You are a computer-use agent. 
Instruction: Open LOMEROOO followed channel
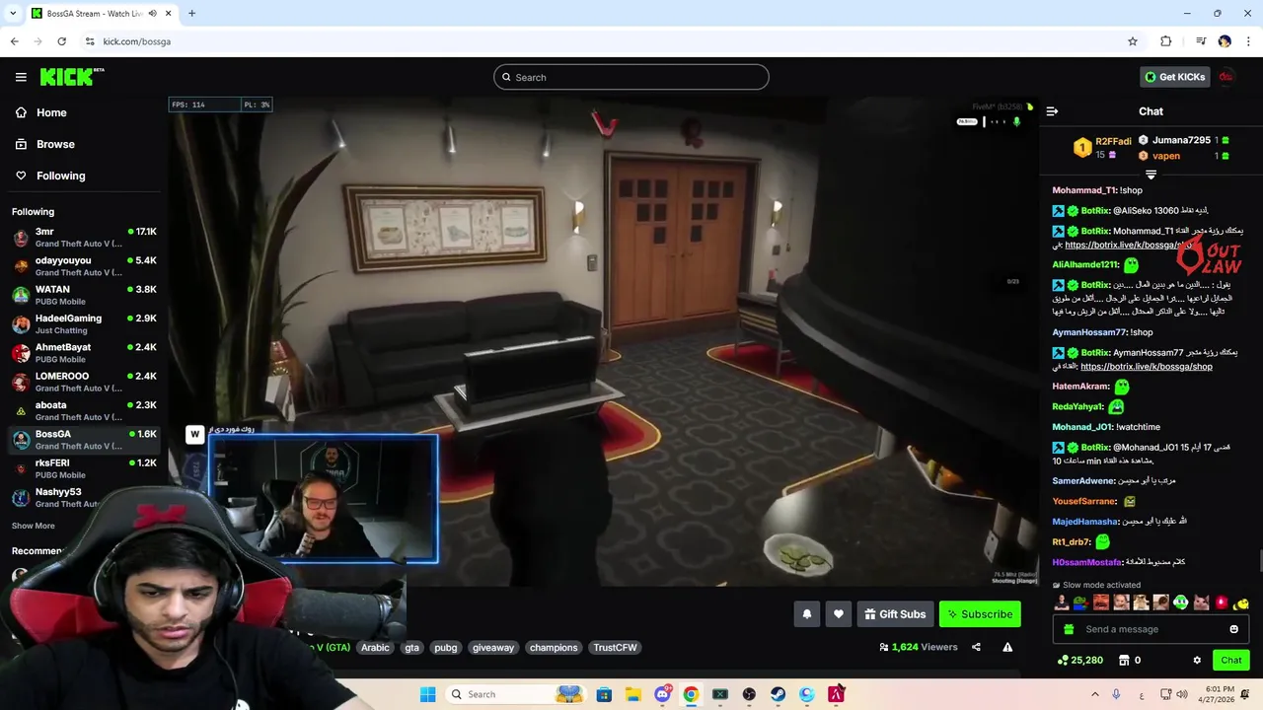pyautogui.click(x=84, y=382)
